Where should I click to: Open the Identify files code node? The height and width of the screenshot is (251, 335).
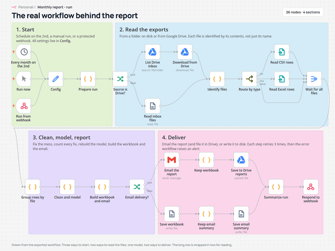pos(217,79)
